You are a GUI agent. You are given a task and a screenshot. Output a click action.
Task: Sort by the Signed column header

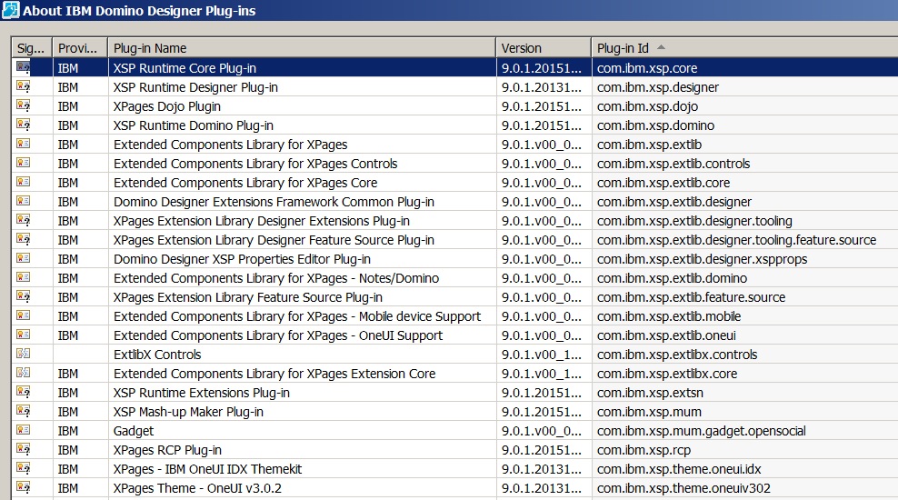tap(32, 48)
